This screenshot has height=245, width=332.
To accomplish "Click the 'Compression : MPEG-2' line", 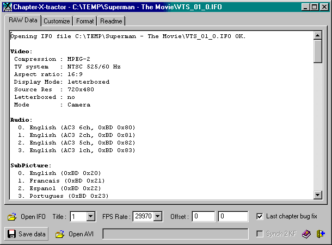I will pos(52,59).
